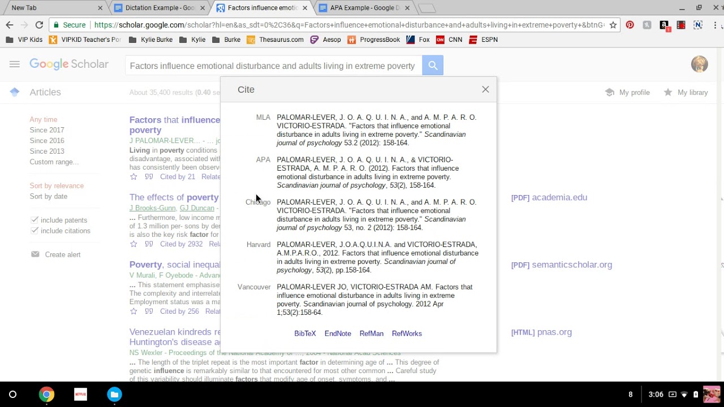Close the Cite dialog

pyautogui.click(x=485, y=89)
